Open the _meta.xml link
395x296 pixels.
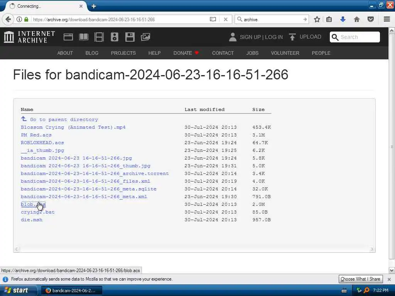coord(84,197)
